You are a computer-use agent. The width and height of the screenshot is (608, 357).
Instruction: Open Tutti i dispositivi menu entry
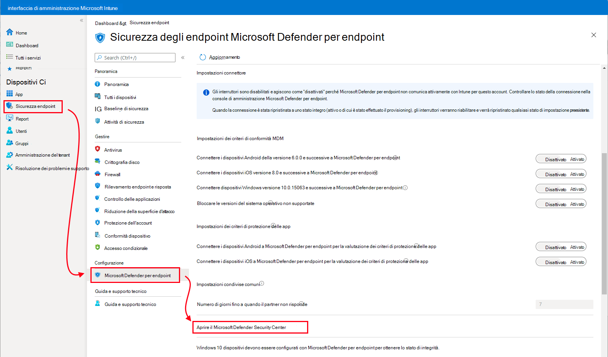coord(120,98)
